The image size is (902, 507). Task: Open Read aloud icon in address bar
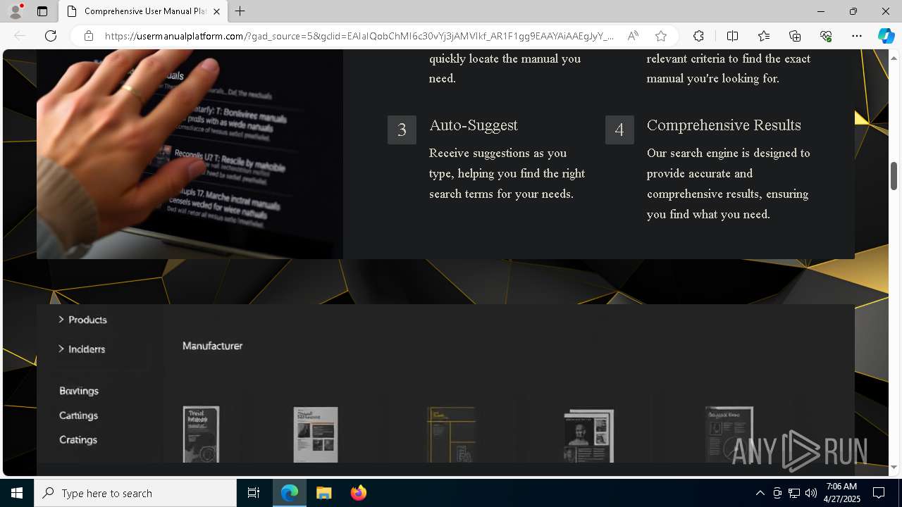(633, 36)
